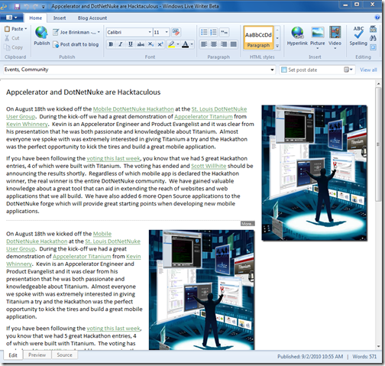Click the View all link

click(368, 70)
